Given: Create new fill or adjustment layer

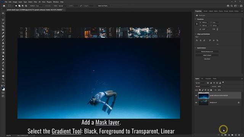Looking at the screenshot, I should [229, 135].
